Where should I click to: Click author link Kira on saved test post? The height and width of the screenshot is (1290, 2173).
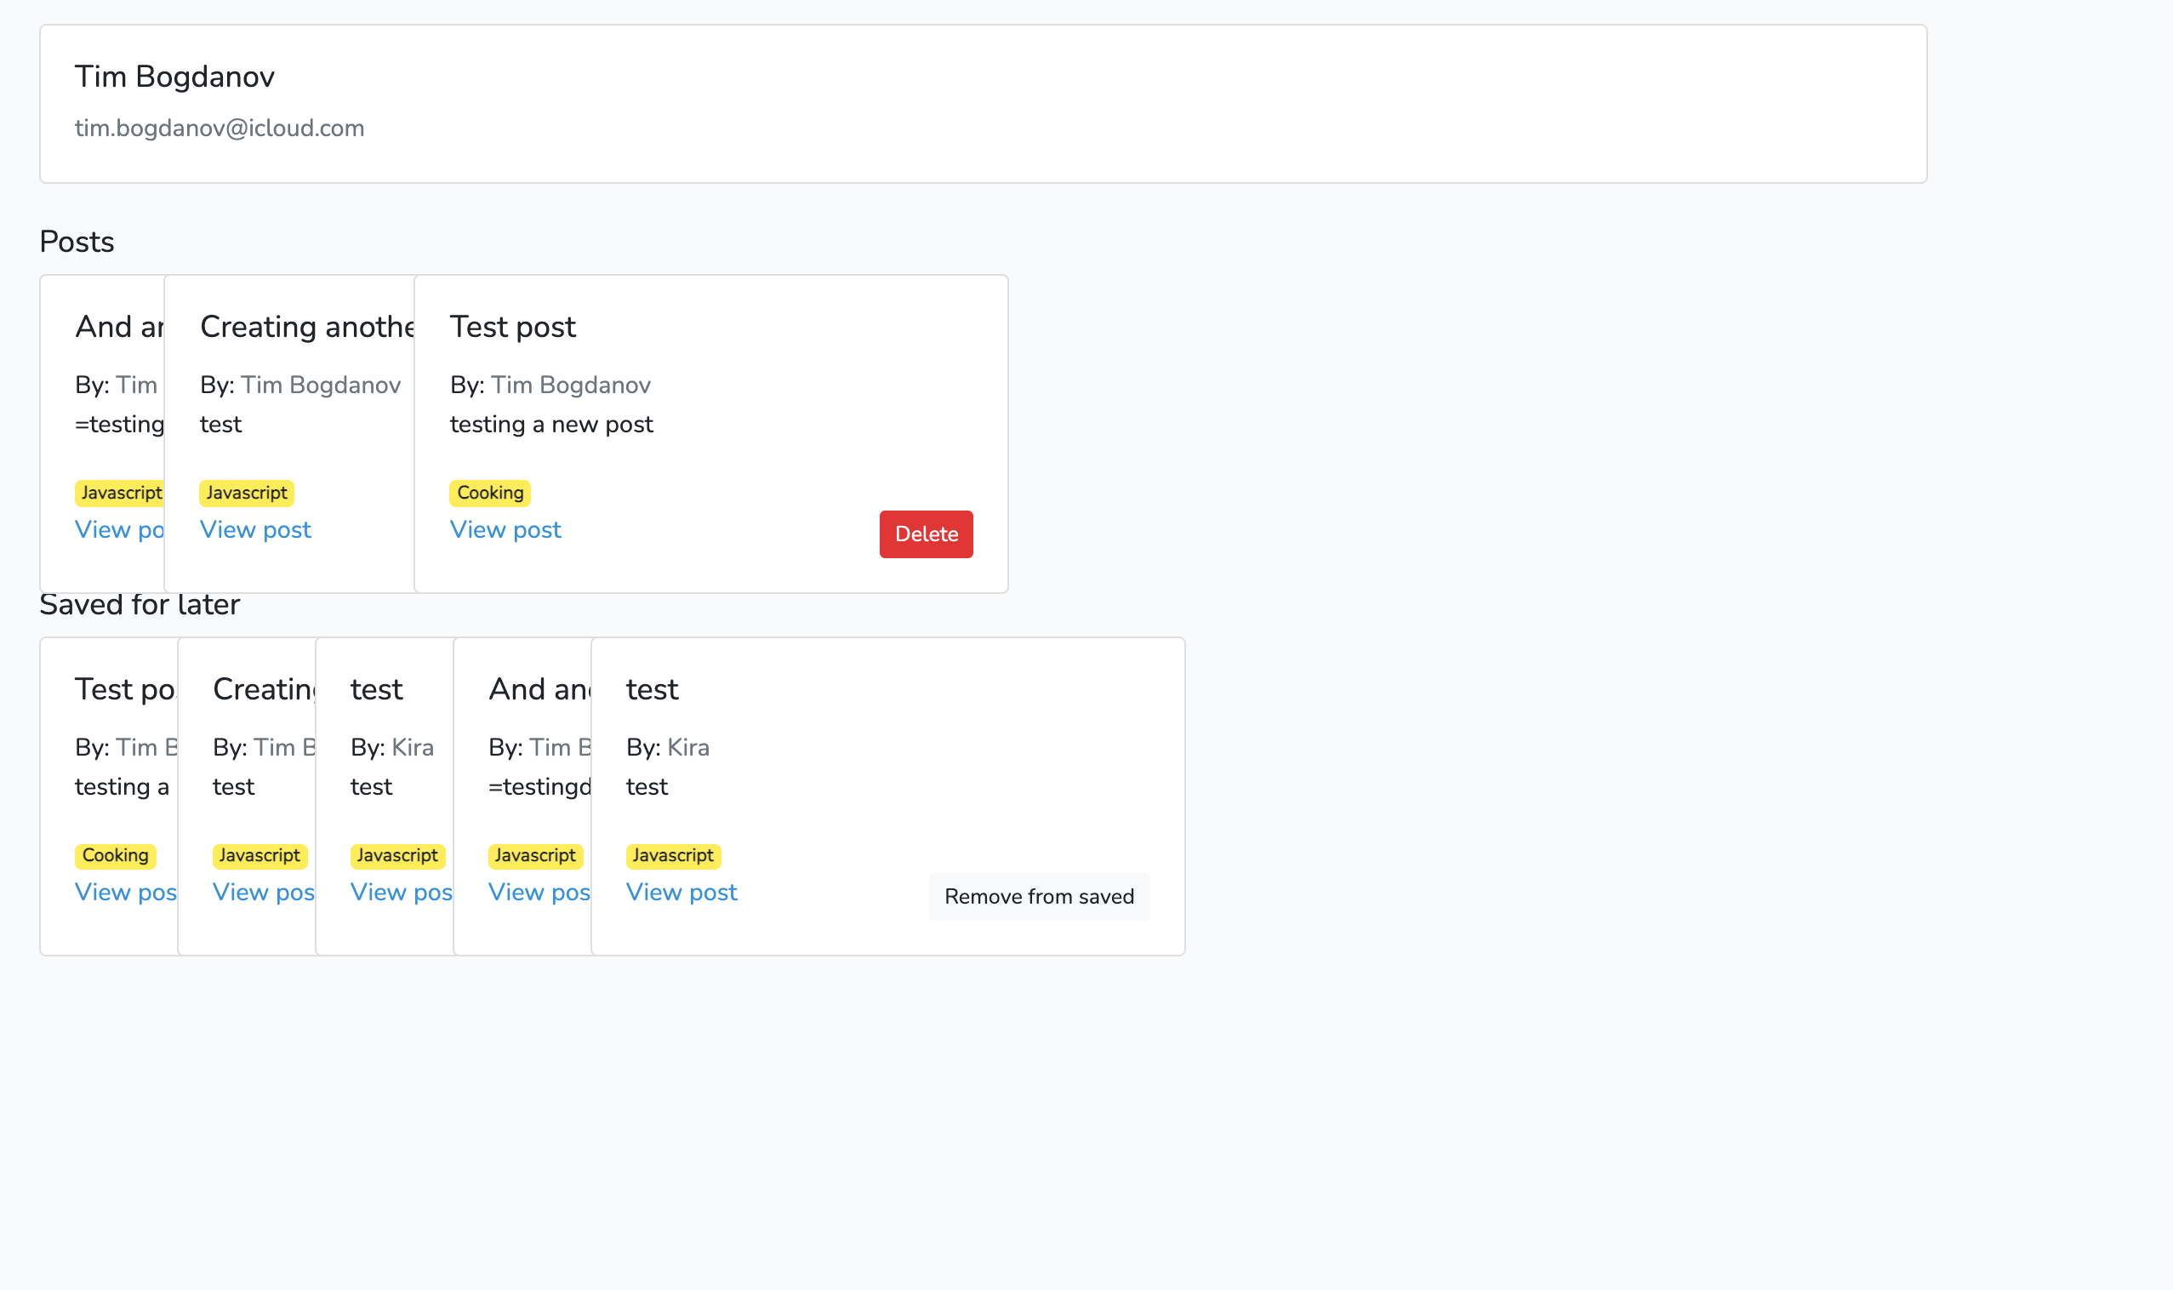pyautogui.click(x=687, y=747)
